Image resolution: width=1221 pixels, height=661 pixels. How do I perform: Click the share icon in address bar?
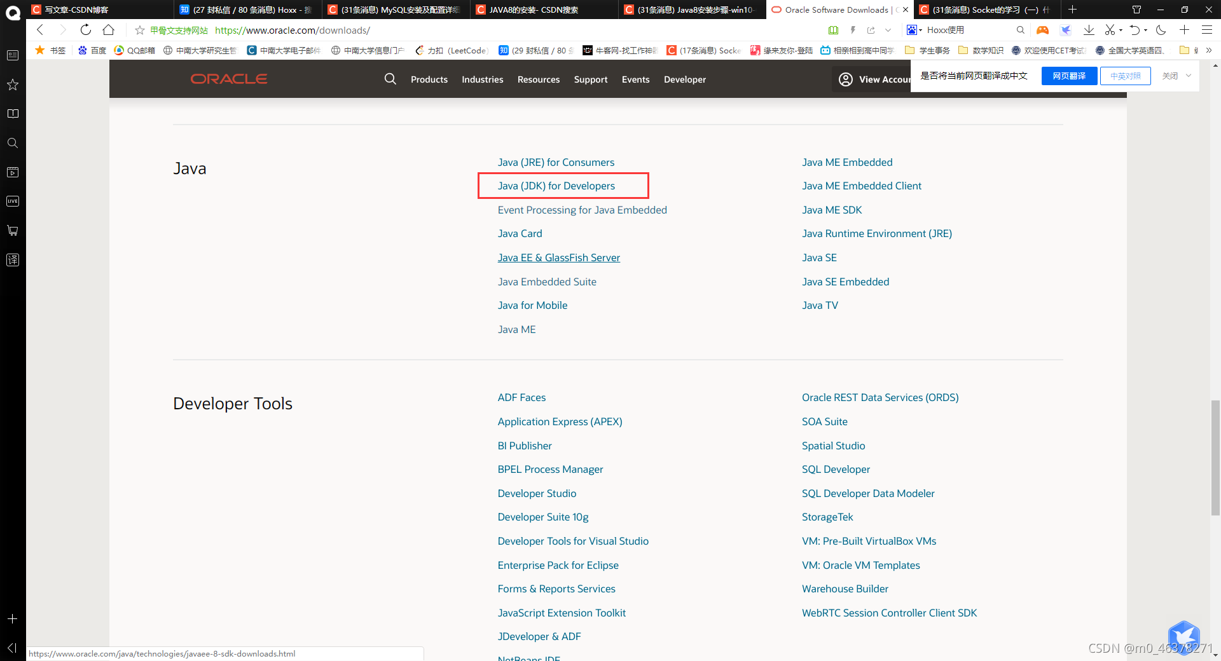[871, 30]
